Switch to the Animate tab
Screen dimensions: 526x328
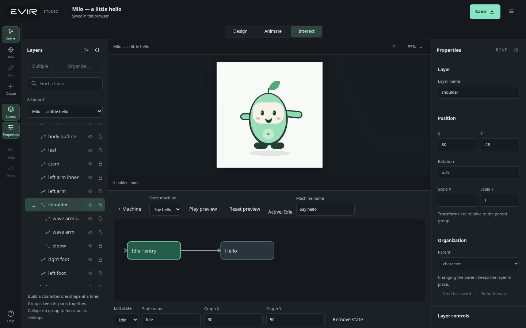[x=273, y=31]
